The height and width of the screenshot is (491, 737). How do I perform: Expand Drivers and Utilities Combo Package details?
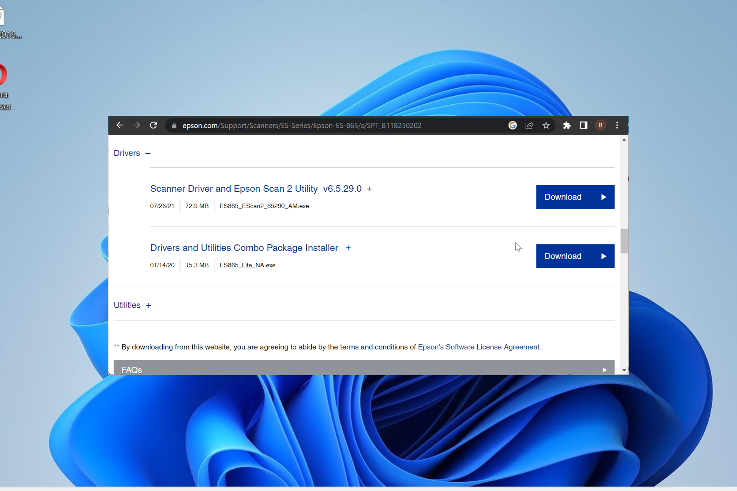pyautogui.click(x=348, y=248)
